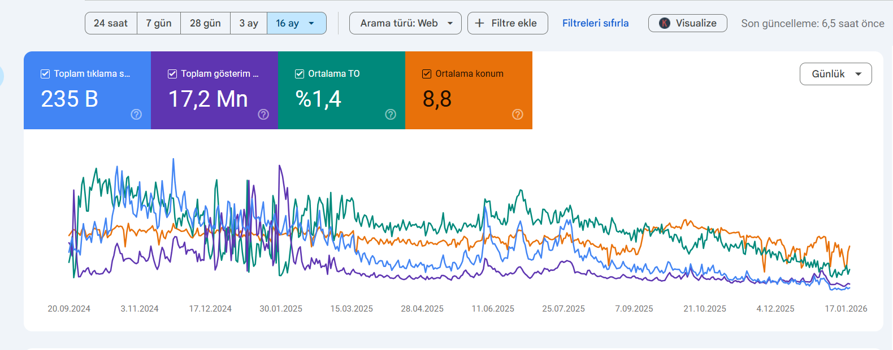The image size is (893, 350).
Task: Toggle the Ortalama konum checkbox
Action: [427, 74]
